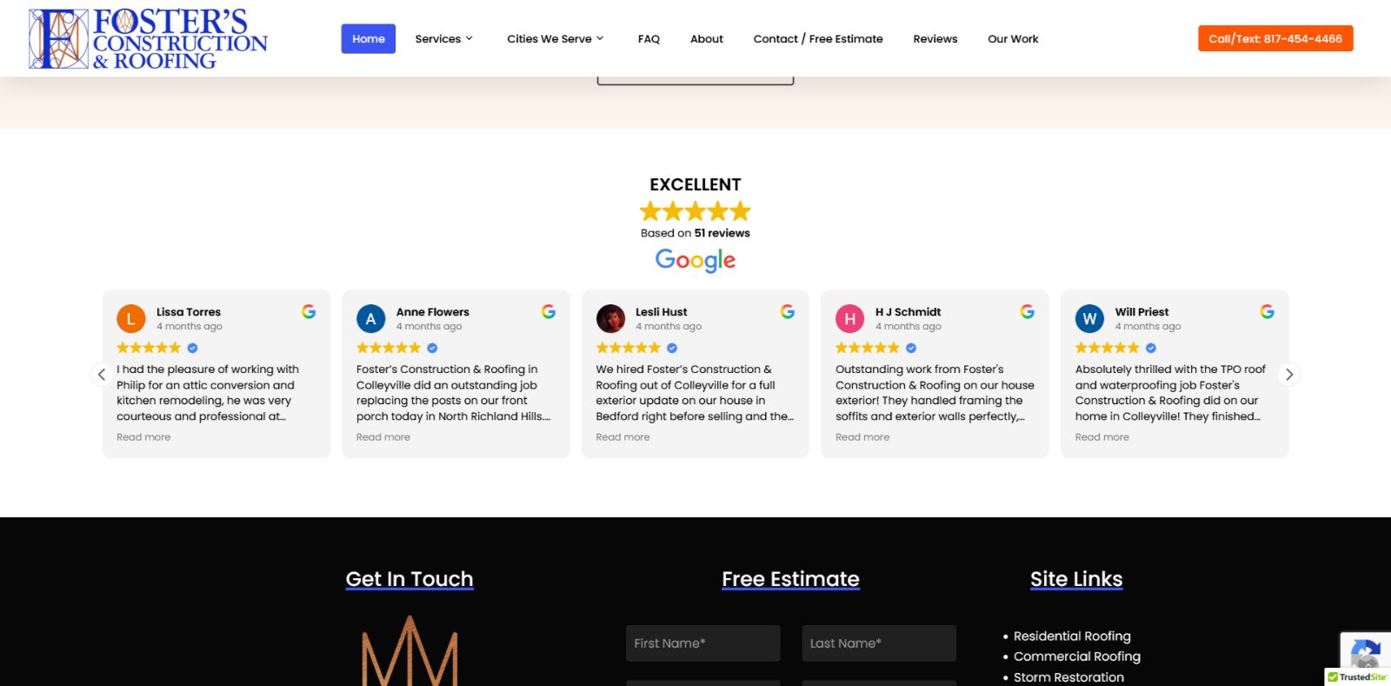Click Google icon on Anne Flowers review
1391x686 pixels.
[x=549, y=311]
